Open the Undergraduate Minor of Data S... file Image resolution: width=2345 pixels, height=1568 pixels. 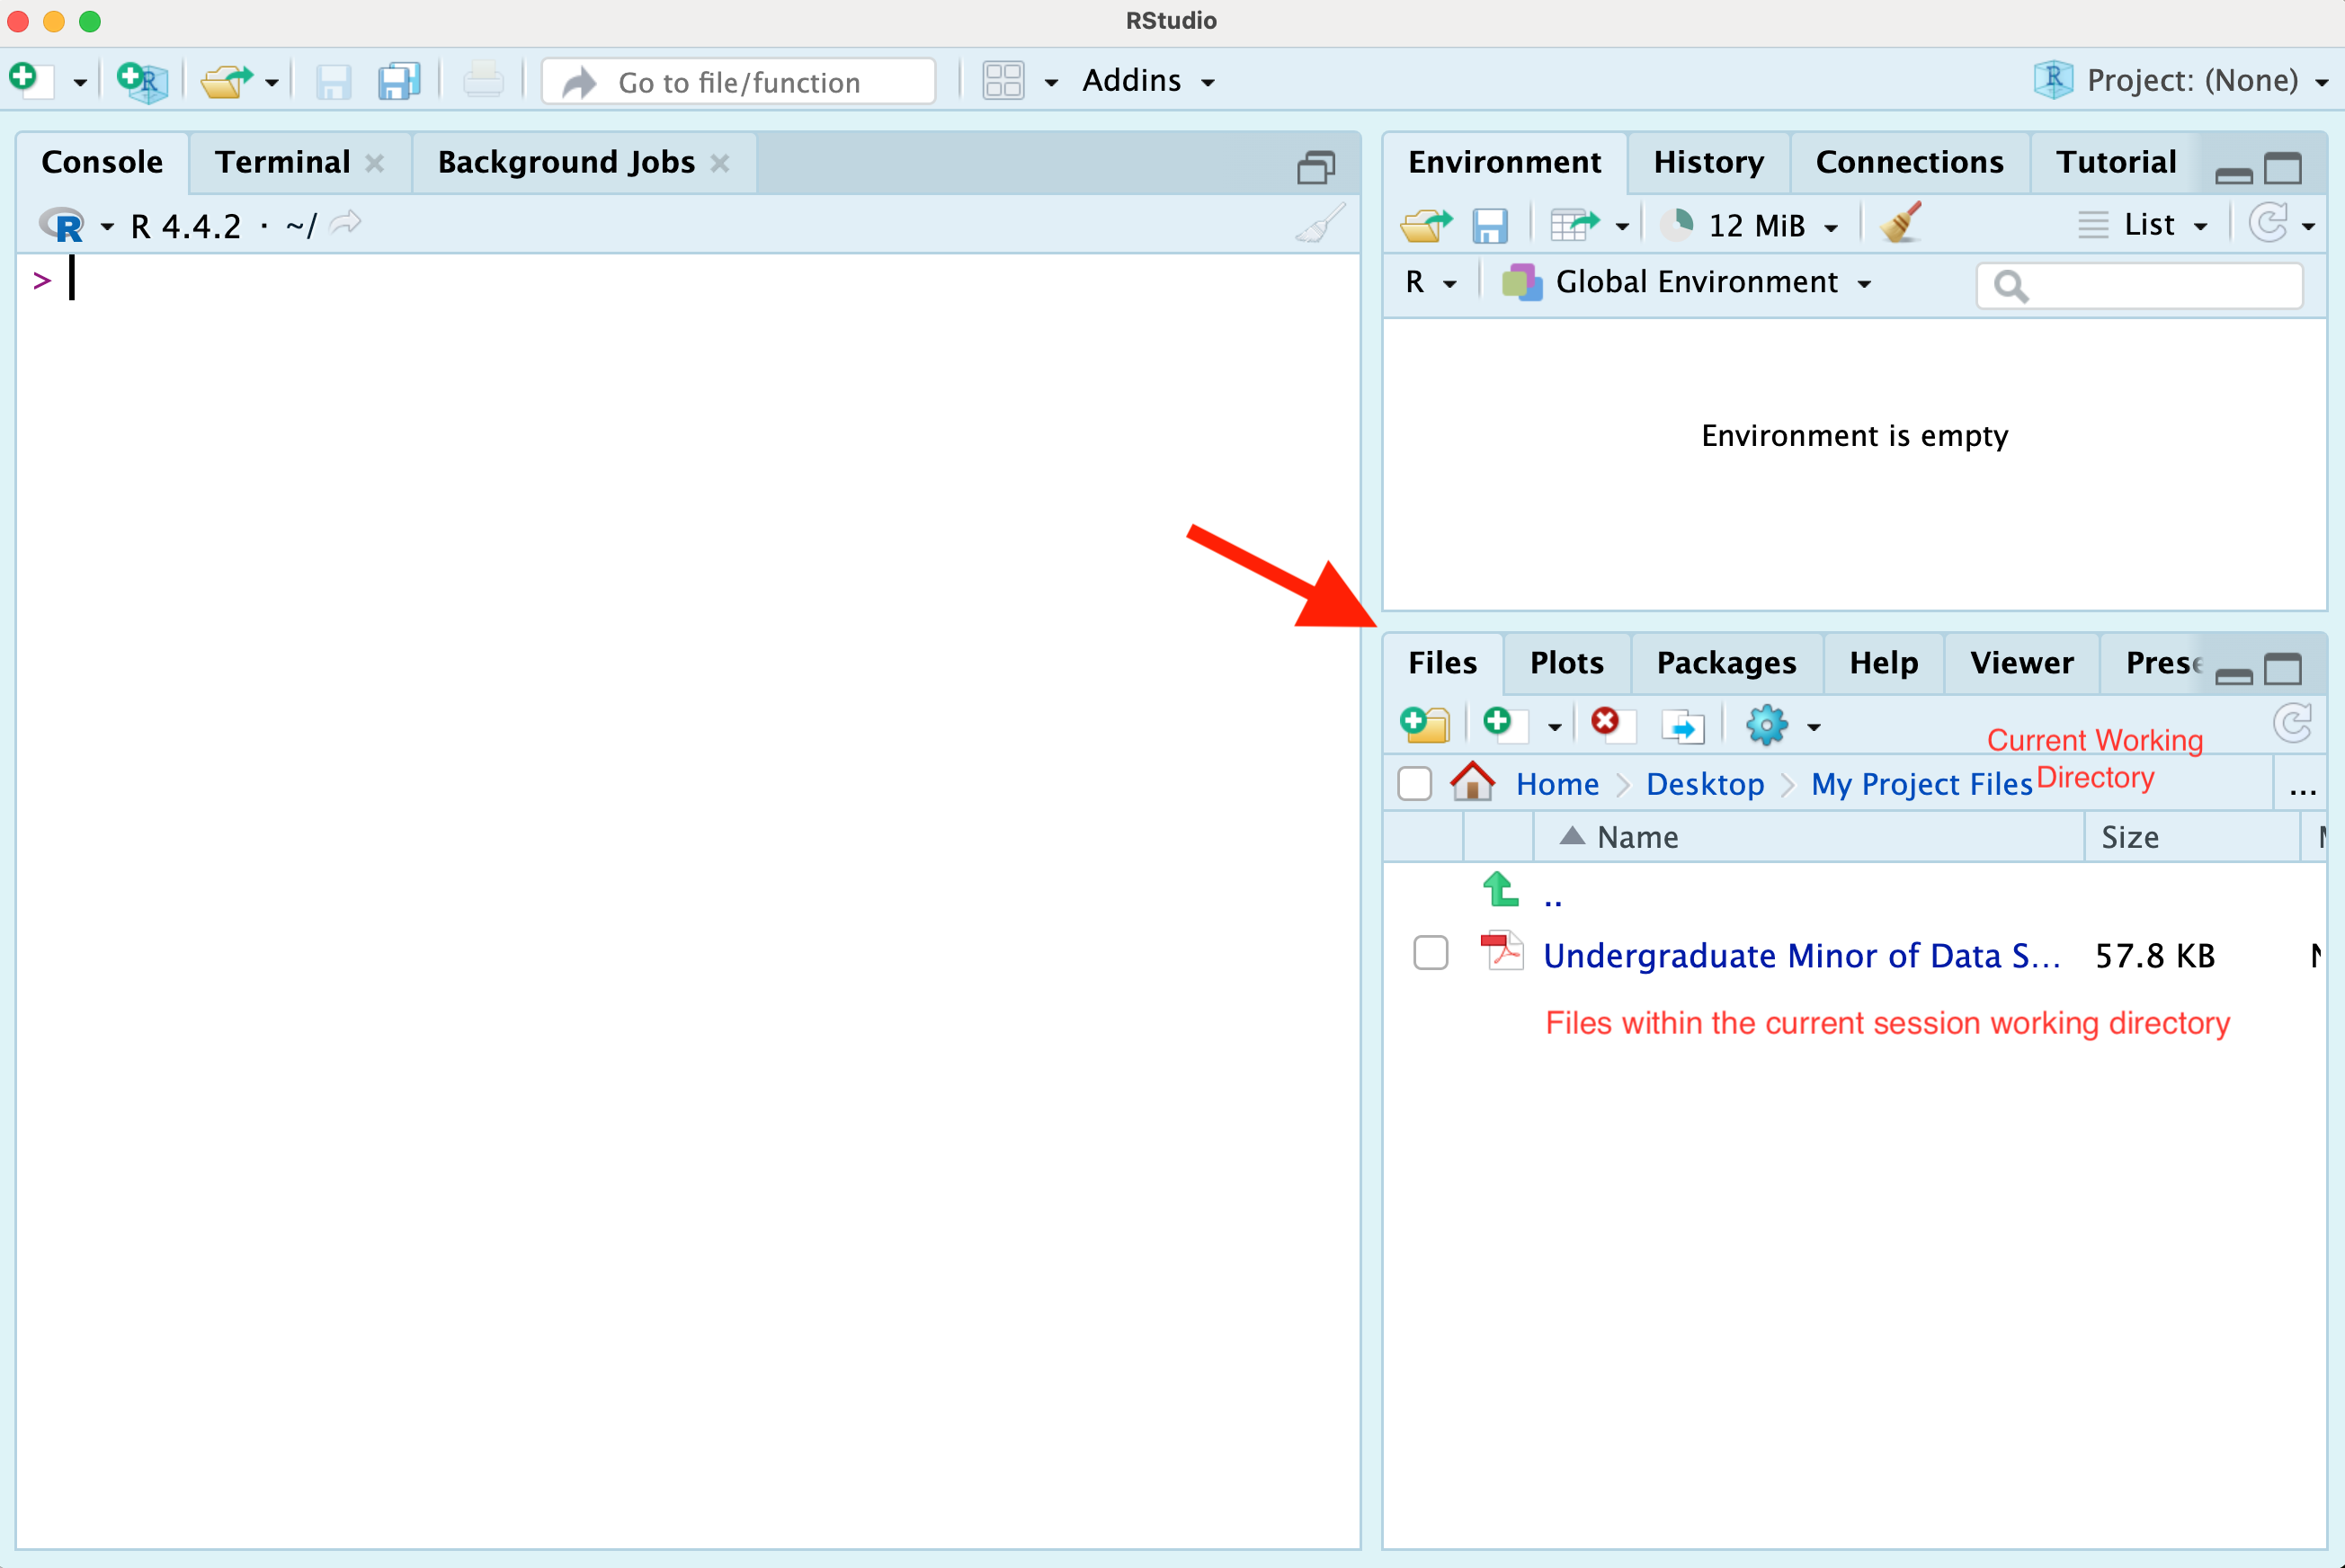[x=1801, y=955]
